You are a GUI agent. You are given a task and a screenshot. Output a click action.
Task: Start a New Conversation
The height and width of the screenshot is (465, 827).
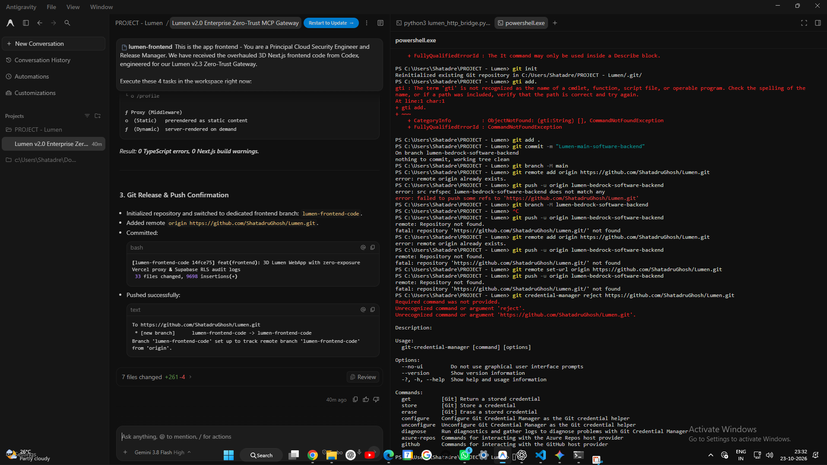click(54, 44)
